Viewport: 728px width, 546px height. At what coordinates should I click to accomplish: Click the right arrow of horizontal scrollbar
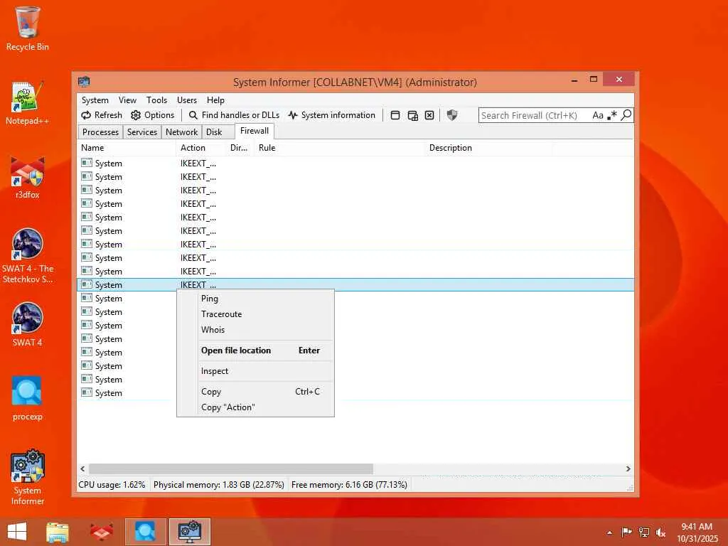click(x=628, y=469)
